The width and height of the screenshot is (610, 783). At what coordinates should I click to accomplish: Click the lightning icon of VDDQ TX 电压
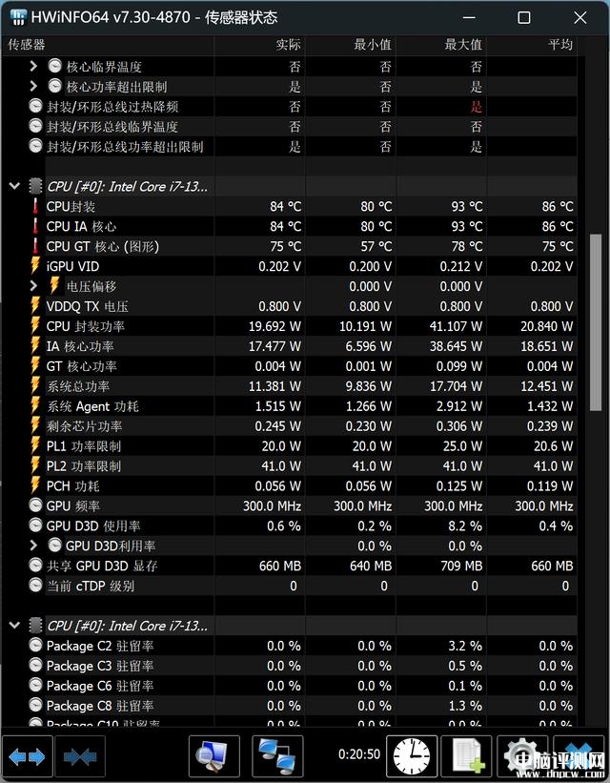click(35, 306)
